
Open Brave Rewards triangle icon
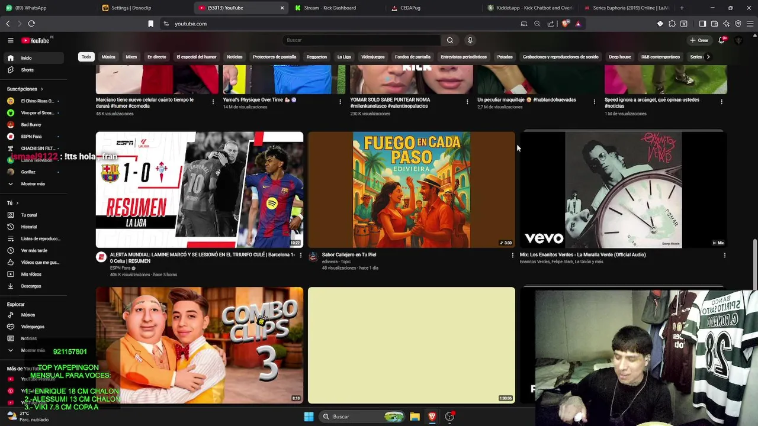(578, 24)
